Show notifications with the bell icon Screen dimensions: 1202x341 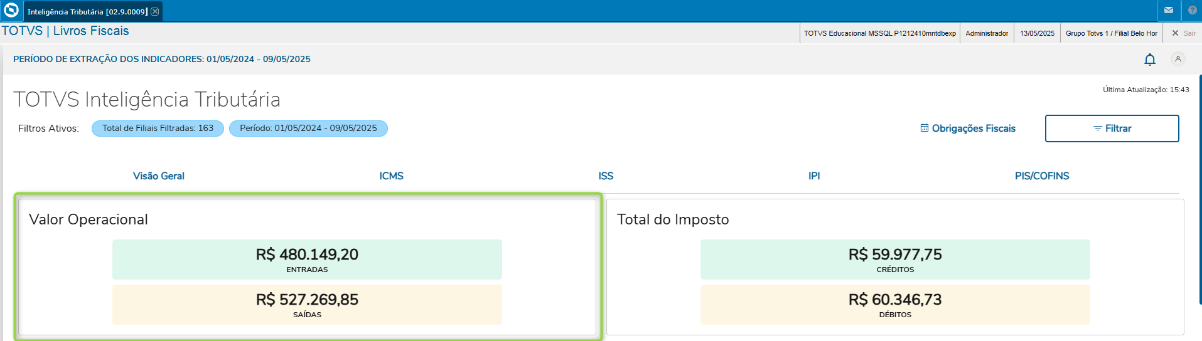pyautogui.click(x=1150, y=60)
